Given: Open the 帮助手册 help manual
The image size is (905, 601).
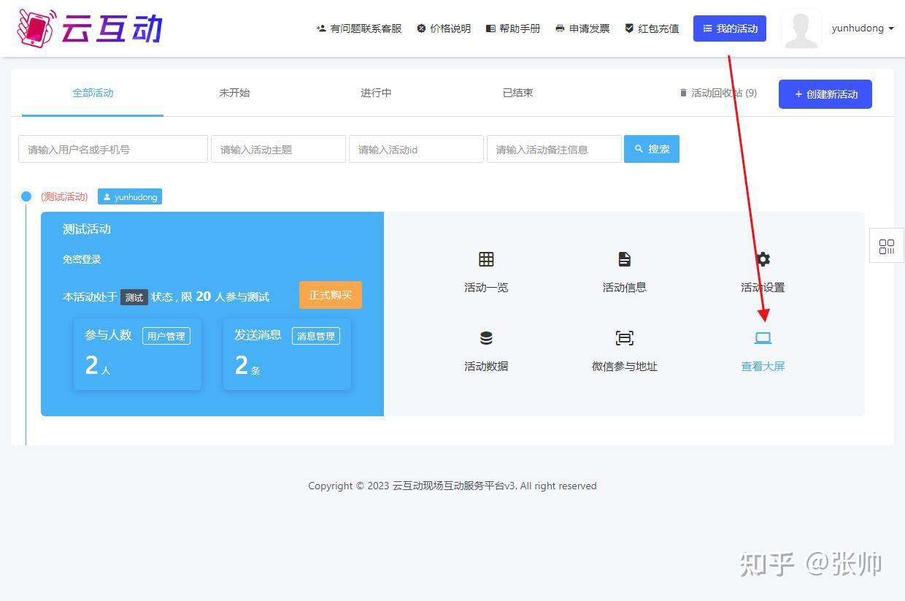Looking at the screenshot, I should [x=512, y=28].
